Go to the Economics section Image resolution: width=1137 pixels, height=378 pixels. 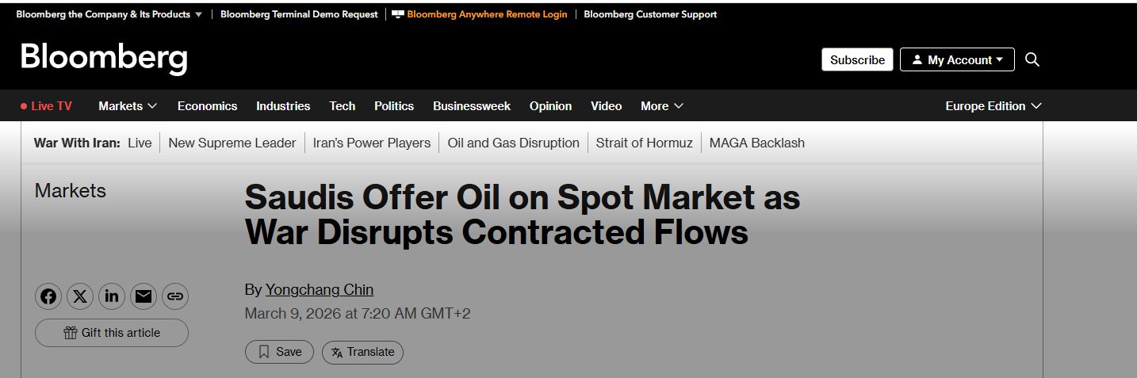click(207, 105)
